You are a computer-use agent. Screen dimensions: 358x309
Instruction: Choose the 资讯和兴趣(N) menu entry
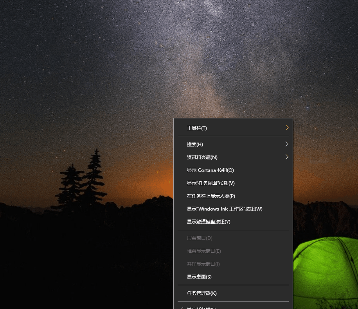click(x=202, y=157)
